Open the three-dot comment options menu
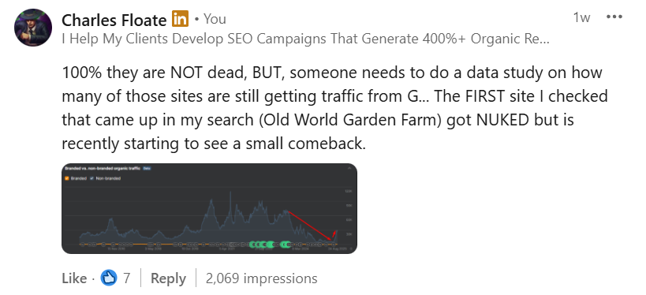The image size is (646, 295). point(614,17)
